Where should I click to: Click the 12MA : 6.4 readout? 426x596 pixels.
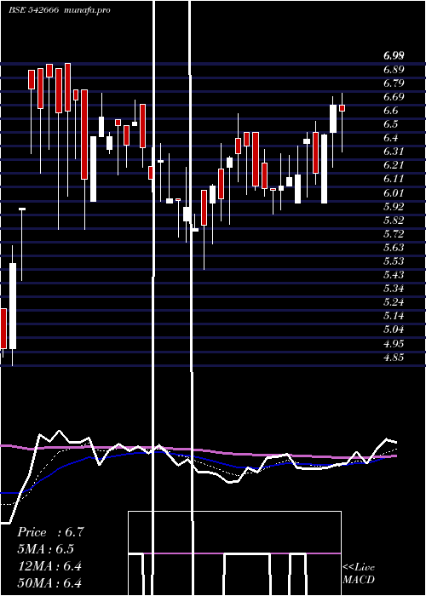[x=49, y=566]
